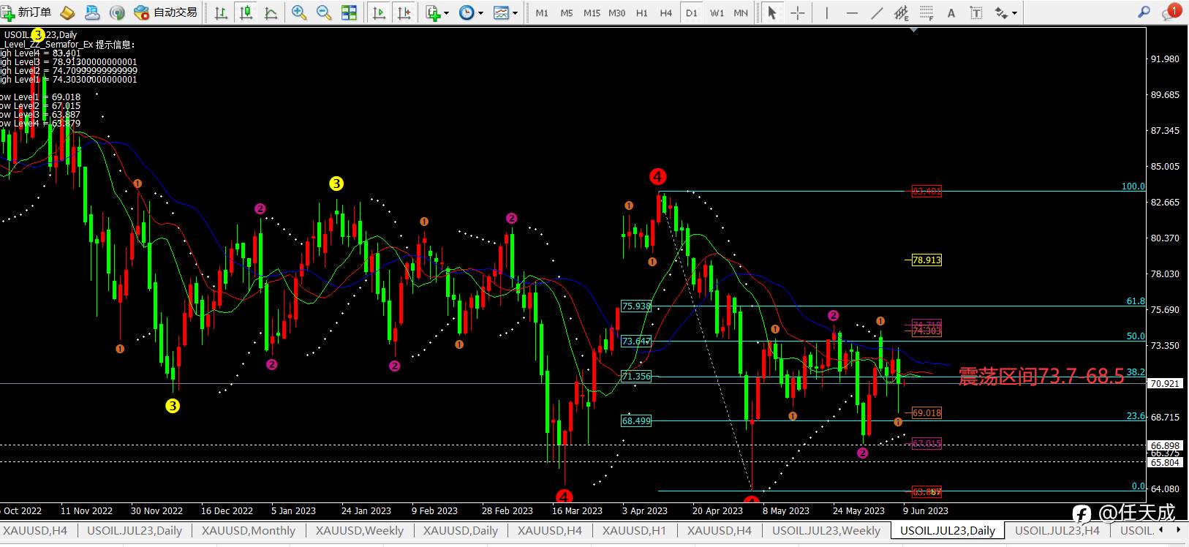Select the vertical line drawing tool
Screen dimensions: 1189x547
pos(826,12)
